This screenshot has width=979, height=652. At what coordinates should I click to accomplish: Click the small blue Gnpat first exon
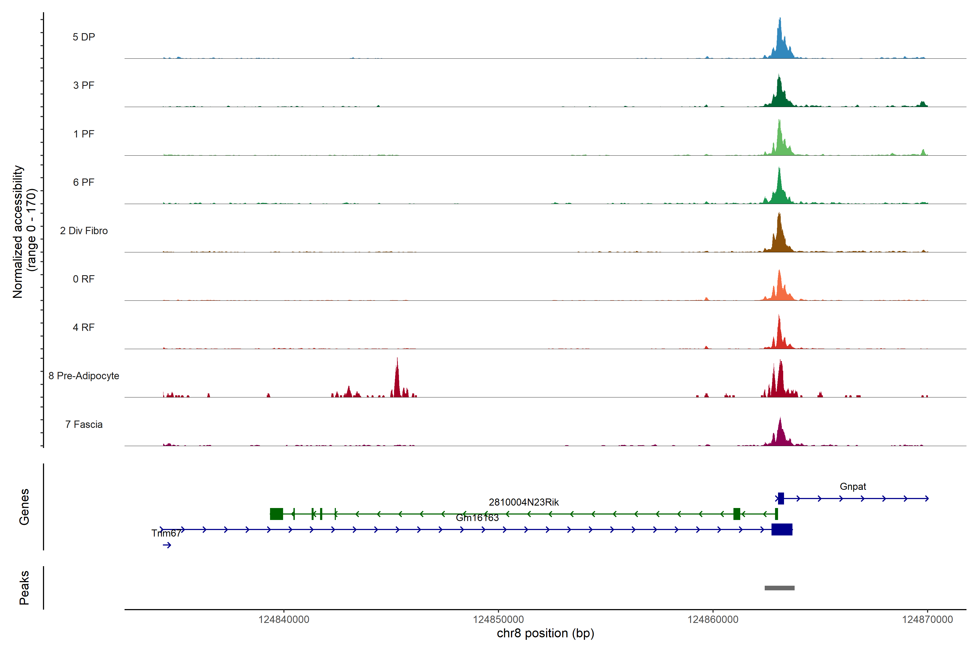(x=781, y=498)
